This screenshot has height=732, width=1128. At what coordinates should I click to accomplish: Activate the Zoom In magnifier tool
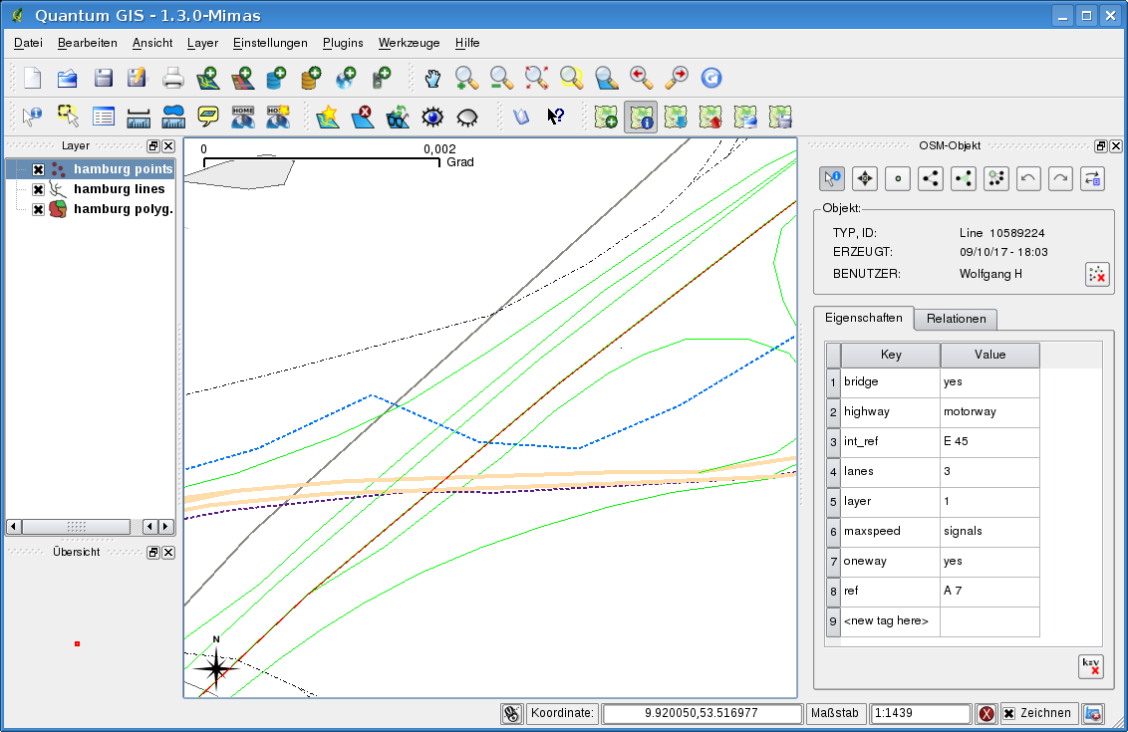click(x=467, y=78)
